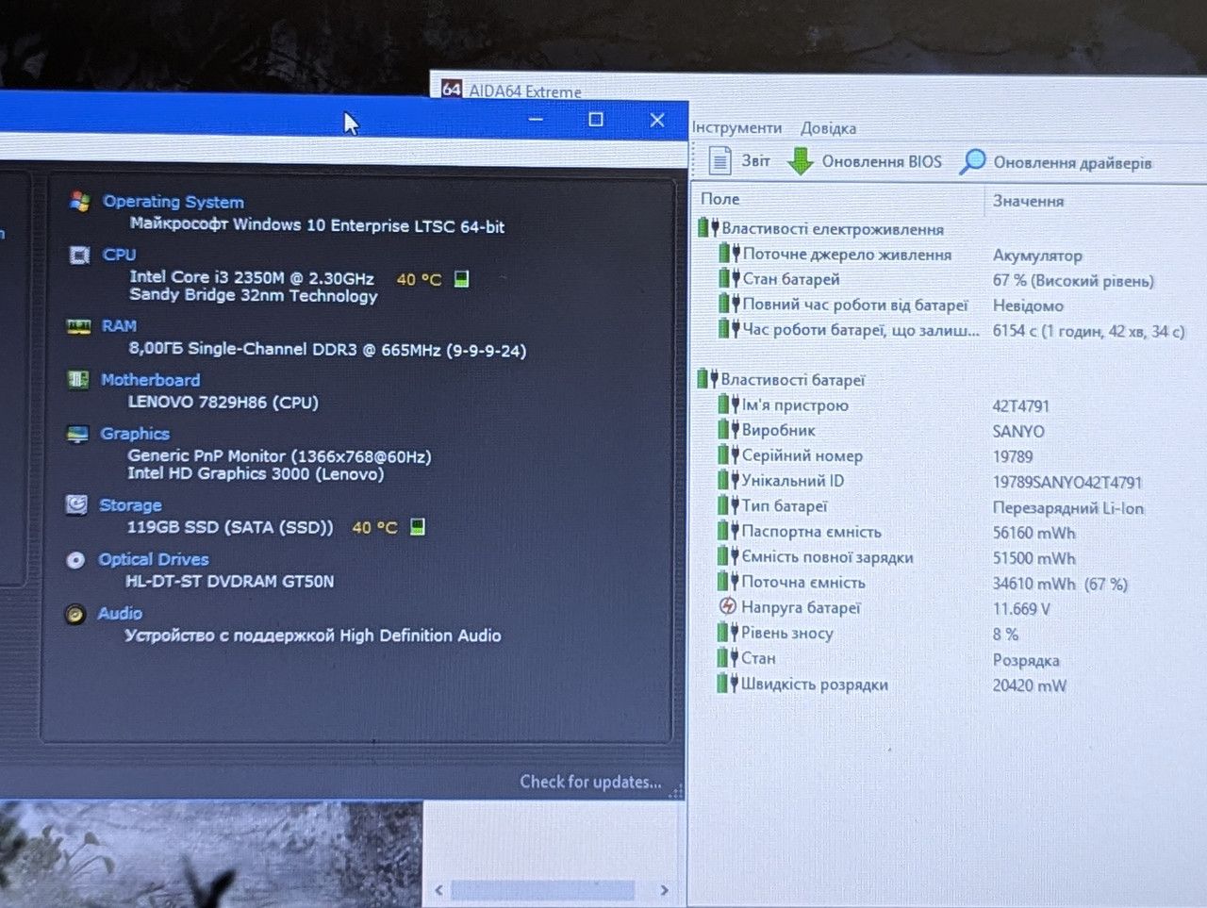Open the RAM section link in Speccy
The image size is (1207, 908).
[119, 326]
